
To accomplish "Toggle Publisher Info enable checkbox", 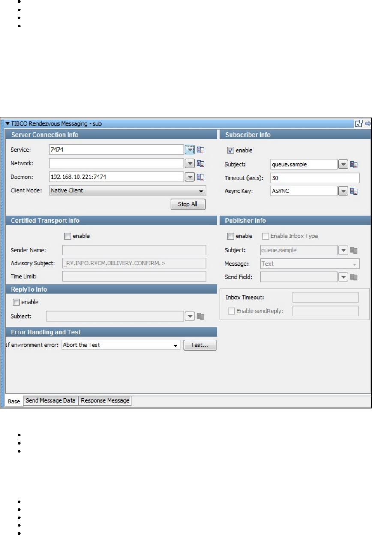I will tap(231, 236).
